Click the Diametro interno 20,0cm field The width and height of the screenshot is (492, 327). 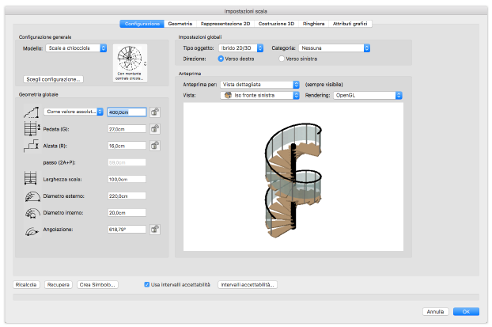coord(127,213)
